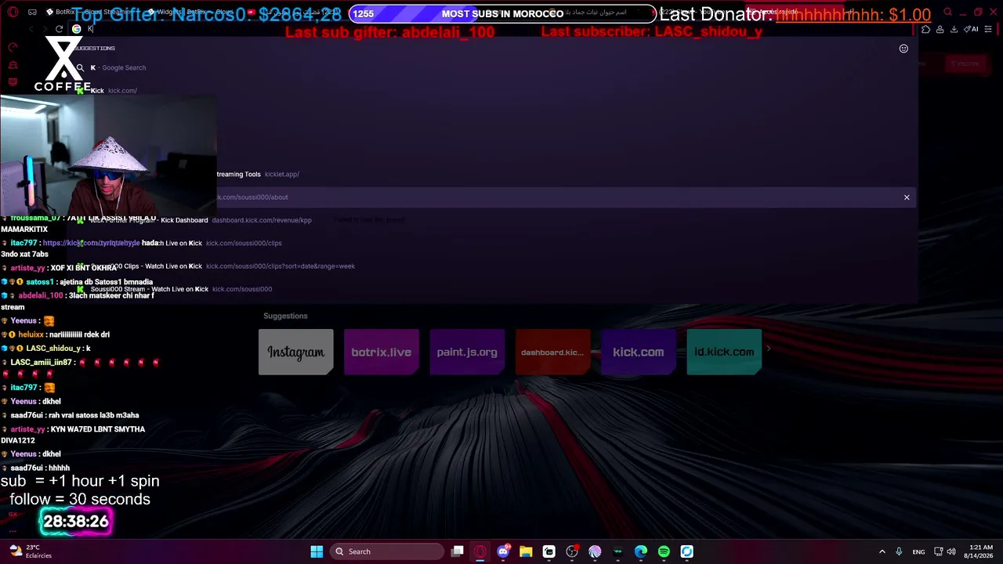Open the AI assistant toolbar icon
The image size is (1003, 564).
pyautogui.click(x=972, y=30)
